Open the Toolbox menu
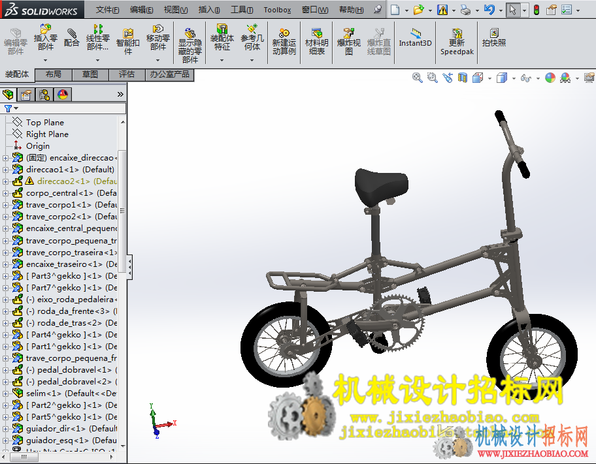Image resolution: width=596 pixels, height=464 pixels. [277, 10]
